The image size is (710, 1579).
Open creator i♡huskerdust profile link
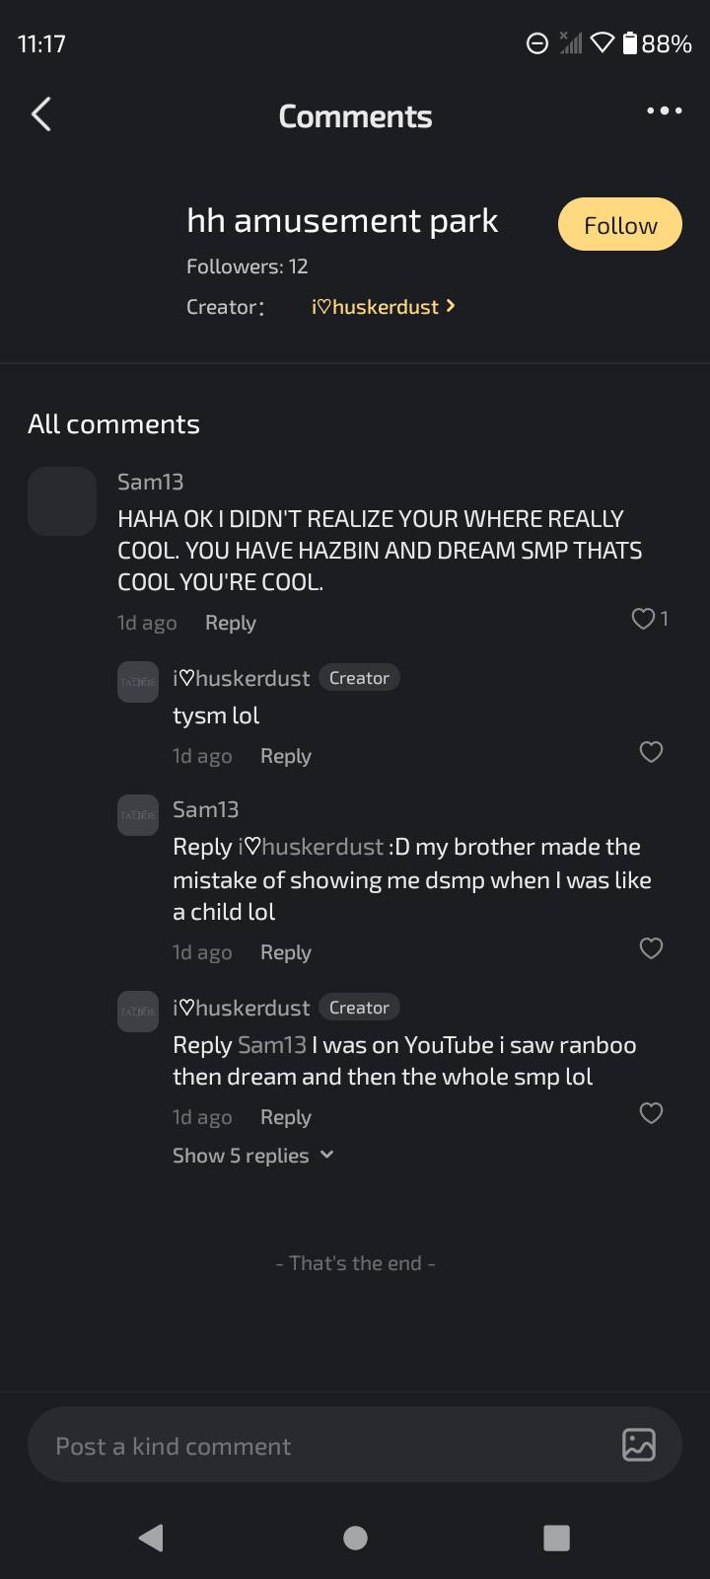[383, 307]
